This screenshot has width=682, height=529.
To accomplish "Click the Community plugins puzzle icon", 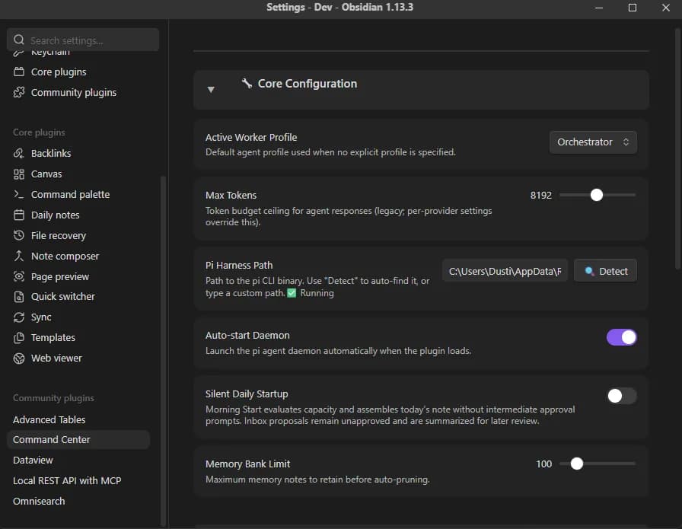I will (x=19, y=92).
